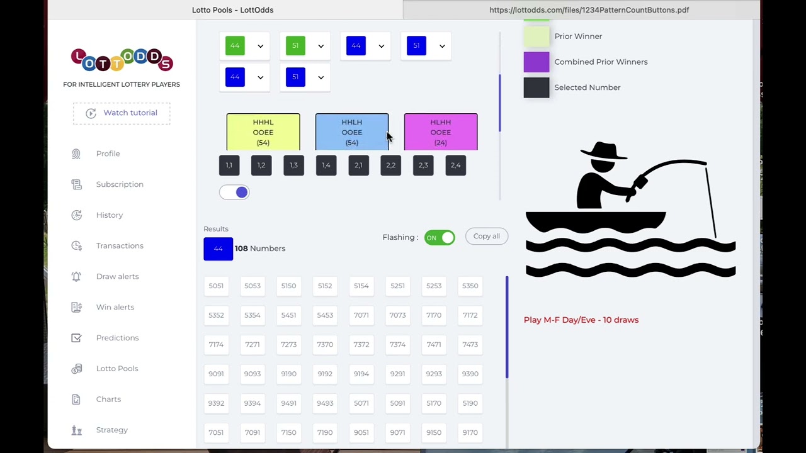This screenshot has height=453, width=806.
Task: Click the play icon beside Watch tutorial
Action: click(x=91, y=113)
